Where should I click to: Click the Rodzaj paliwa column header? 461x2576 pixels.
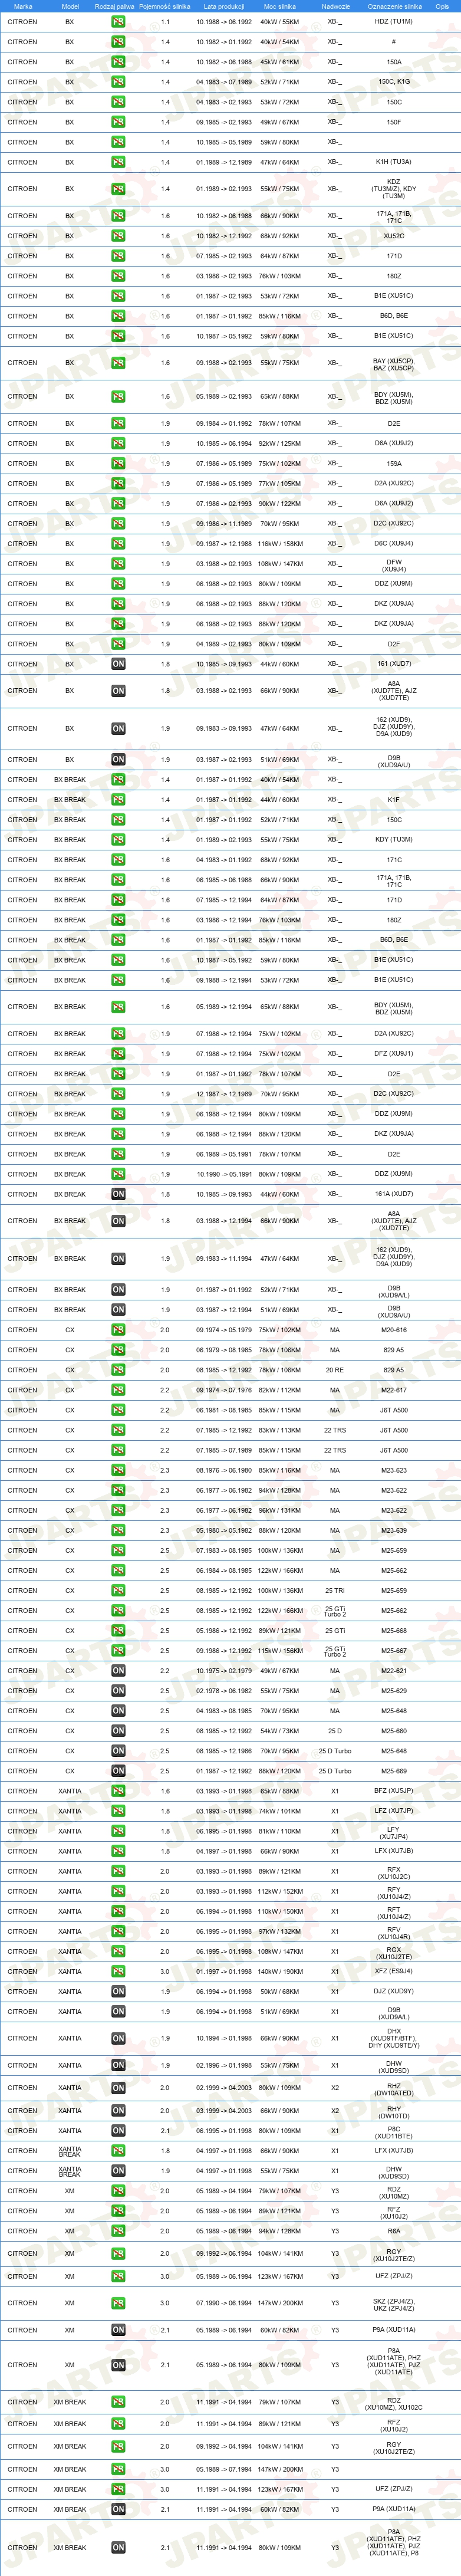[x=114, y=6]
